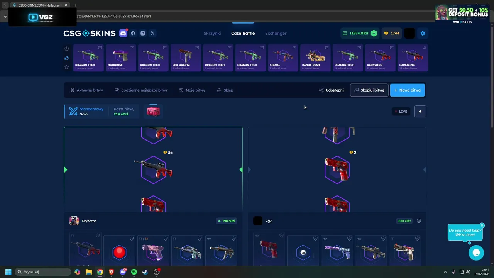Click the page vertical scrollbar
The image size is (494, 278).
click(x=492, y=77)
